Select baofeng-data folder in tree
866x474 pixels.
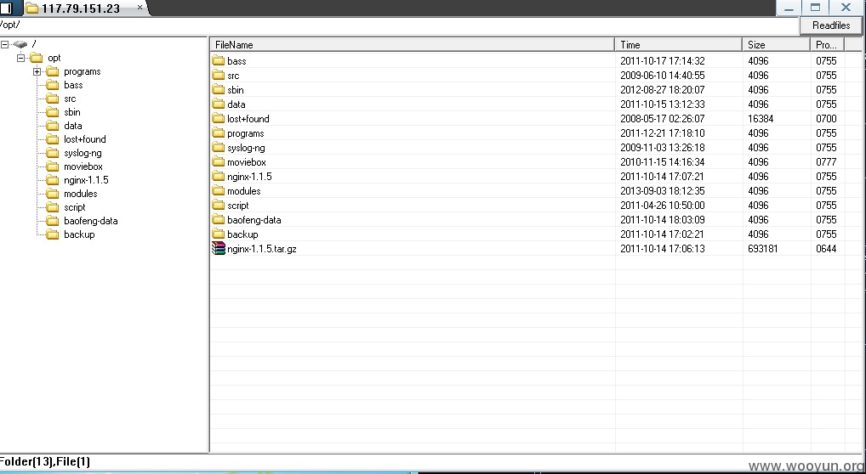click(x=90, y=221)
